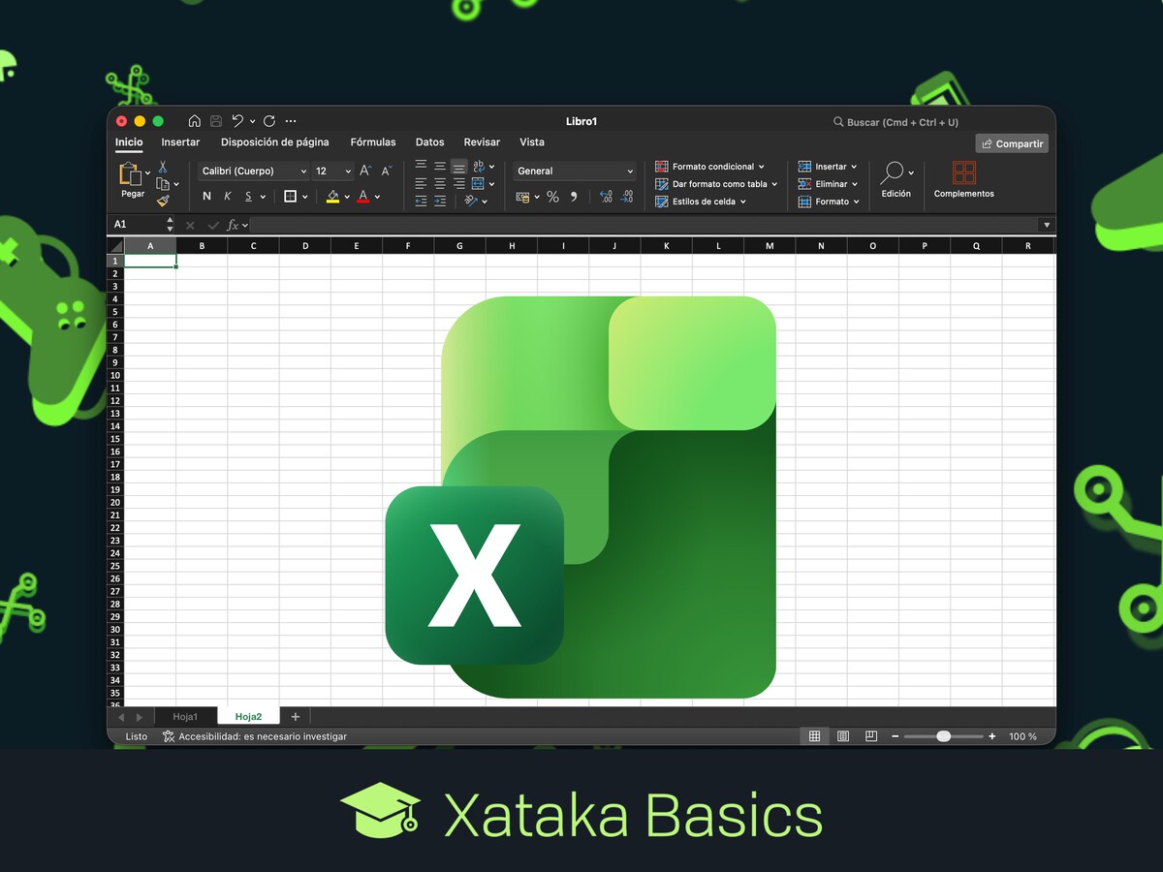Screen dimensions: 1163x872
Task: Toggle align text left
Action: (x=421, y=184)
